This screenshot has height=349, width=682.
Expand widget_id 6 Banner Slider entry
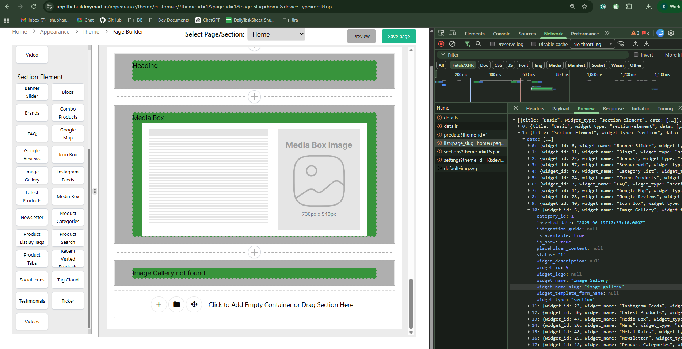click(x=529, y=146)
